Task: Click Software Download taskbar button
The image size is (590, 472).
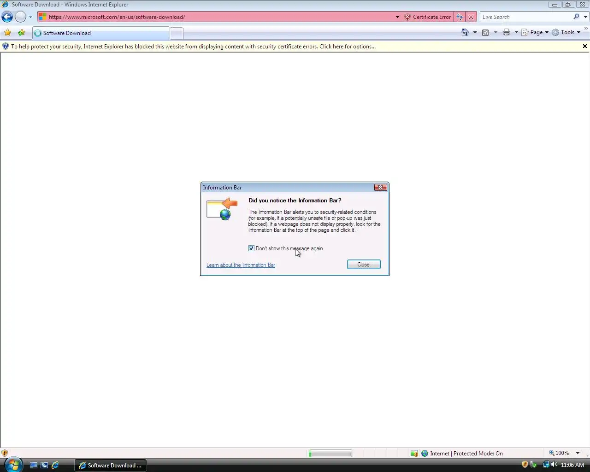Action: [111, 465]
